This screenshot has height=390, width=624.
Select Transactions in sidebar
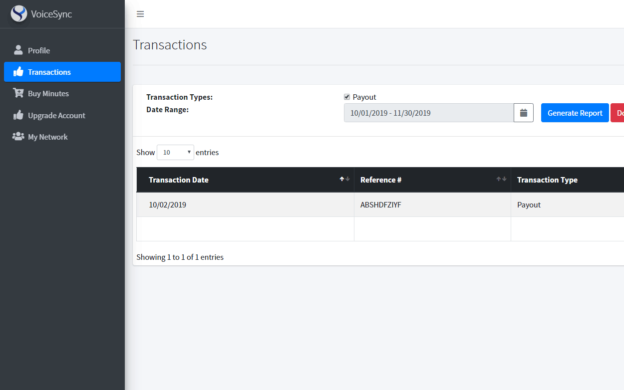pos(62,72)
